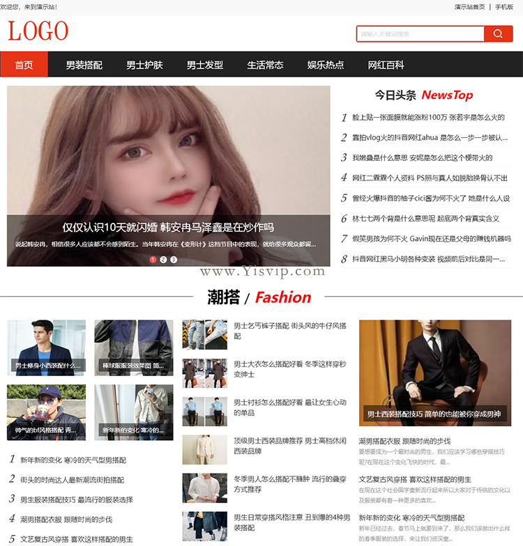523x546 pixels.
Task: Click the red LOGO image
Action: point(38,32)
